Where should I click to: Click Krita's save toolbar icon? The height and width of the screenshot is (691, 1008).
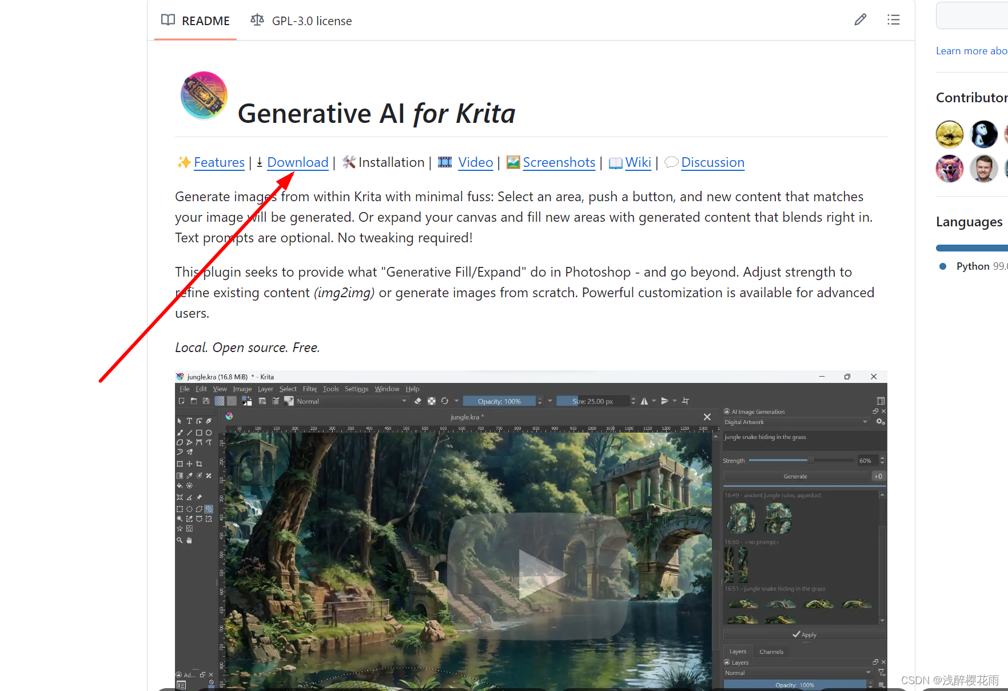(x=206, y=401)
